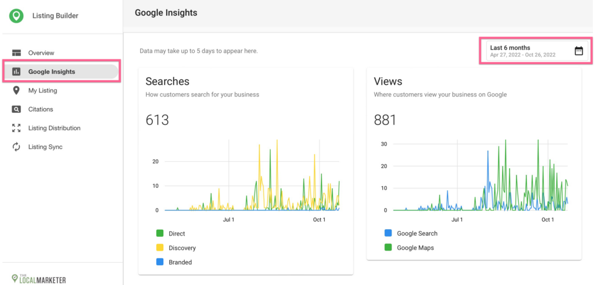Screen dimensions: 595x285
Task: Click the Jul 1 label on Searches chart
Action: click(x=228, y=220)
